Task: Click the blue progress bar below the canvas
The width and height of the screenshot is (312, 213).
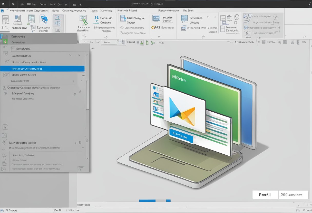Action: click(x=147, y=201)
